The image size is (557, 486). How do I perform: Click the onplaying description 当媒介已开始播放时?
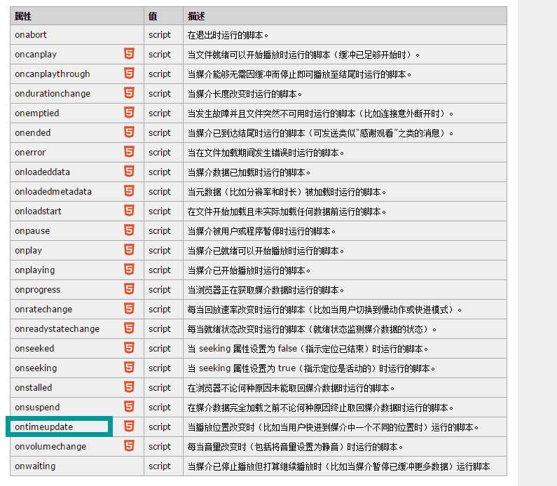[x=249, y=270]
